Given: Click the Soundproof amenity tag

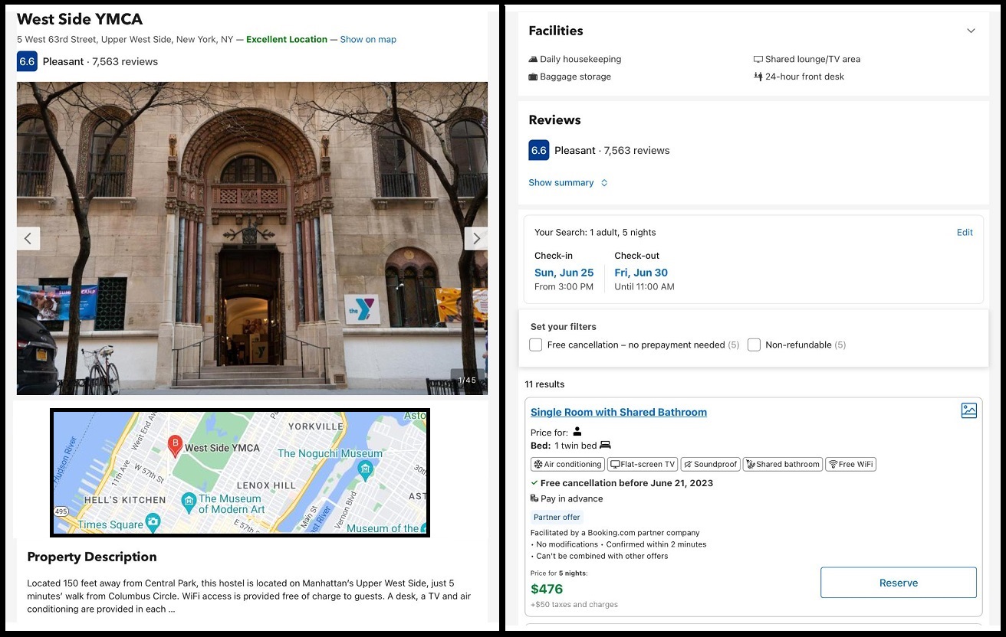Looking at the screenshot, I should (711, 464).
